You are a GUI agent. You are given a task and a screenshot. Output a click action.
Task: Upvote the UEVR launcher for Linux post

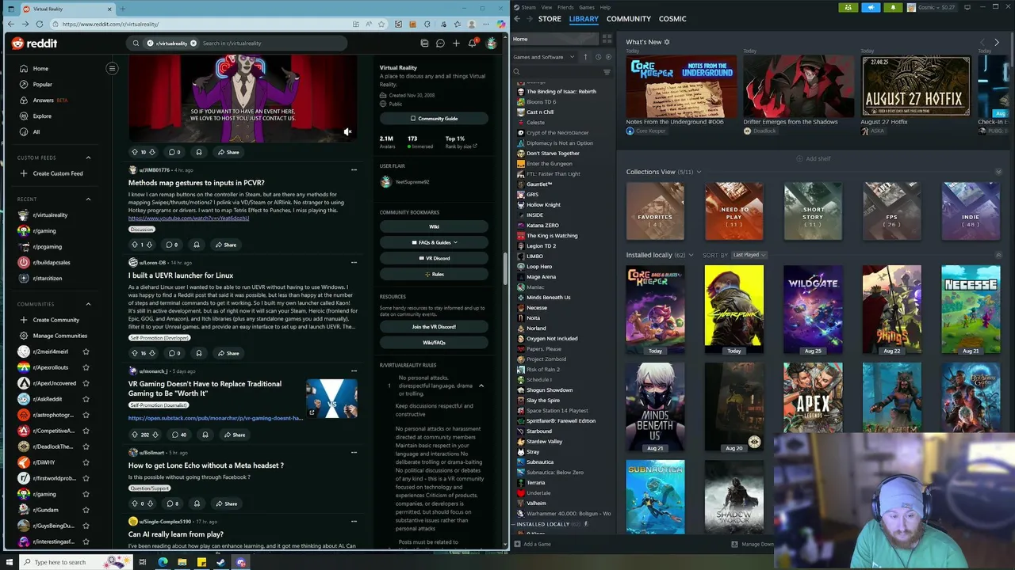[134, 353]
